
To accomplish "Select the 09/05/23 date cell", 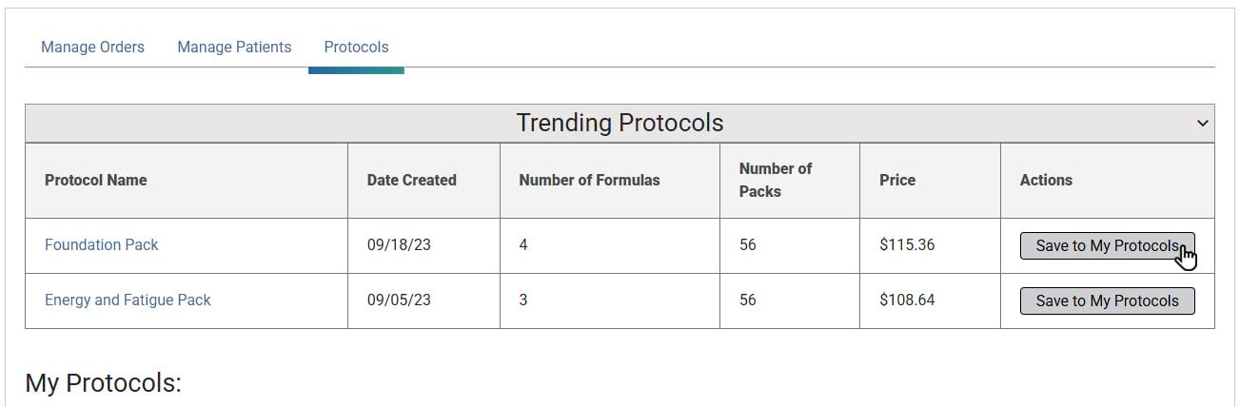I will pyautogui.click(x=399, y=300).
